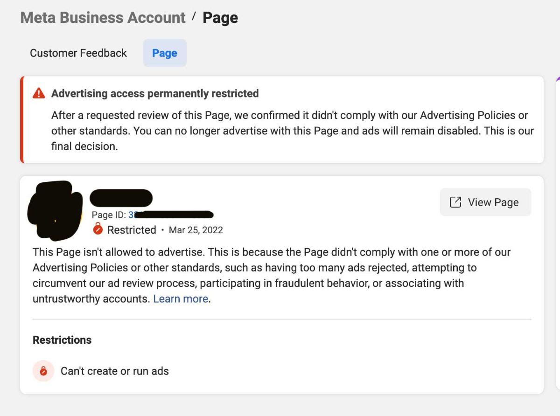Viewport: 560px width, 416px height.
Task: Click the red lock icon beside Restricted
Action: pyautogui.click(x=98, y=229)
